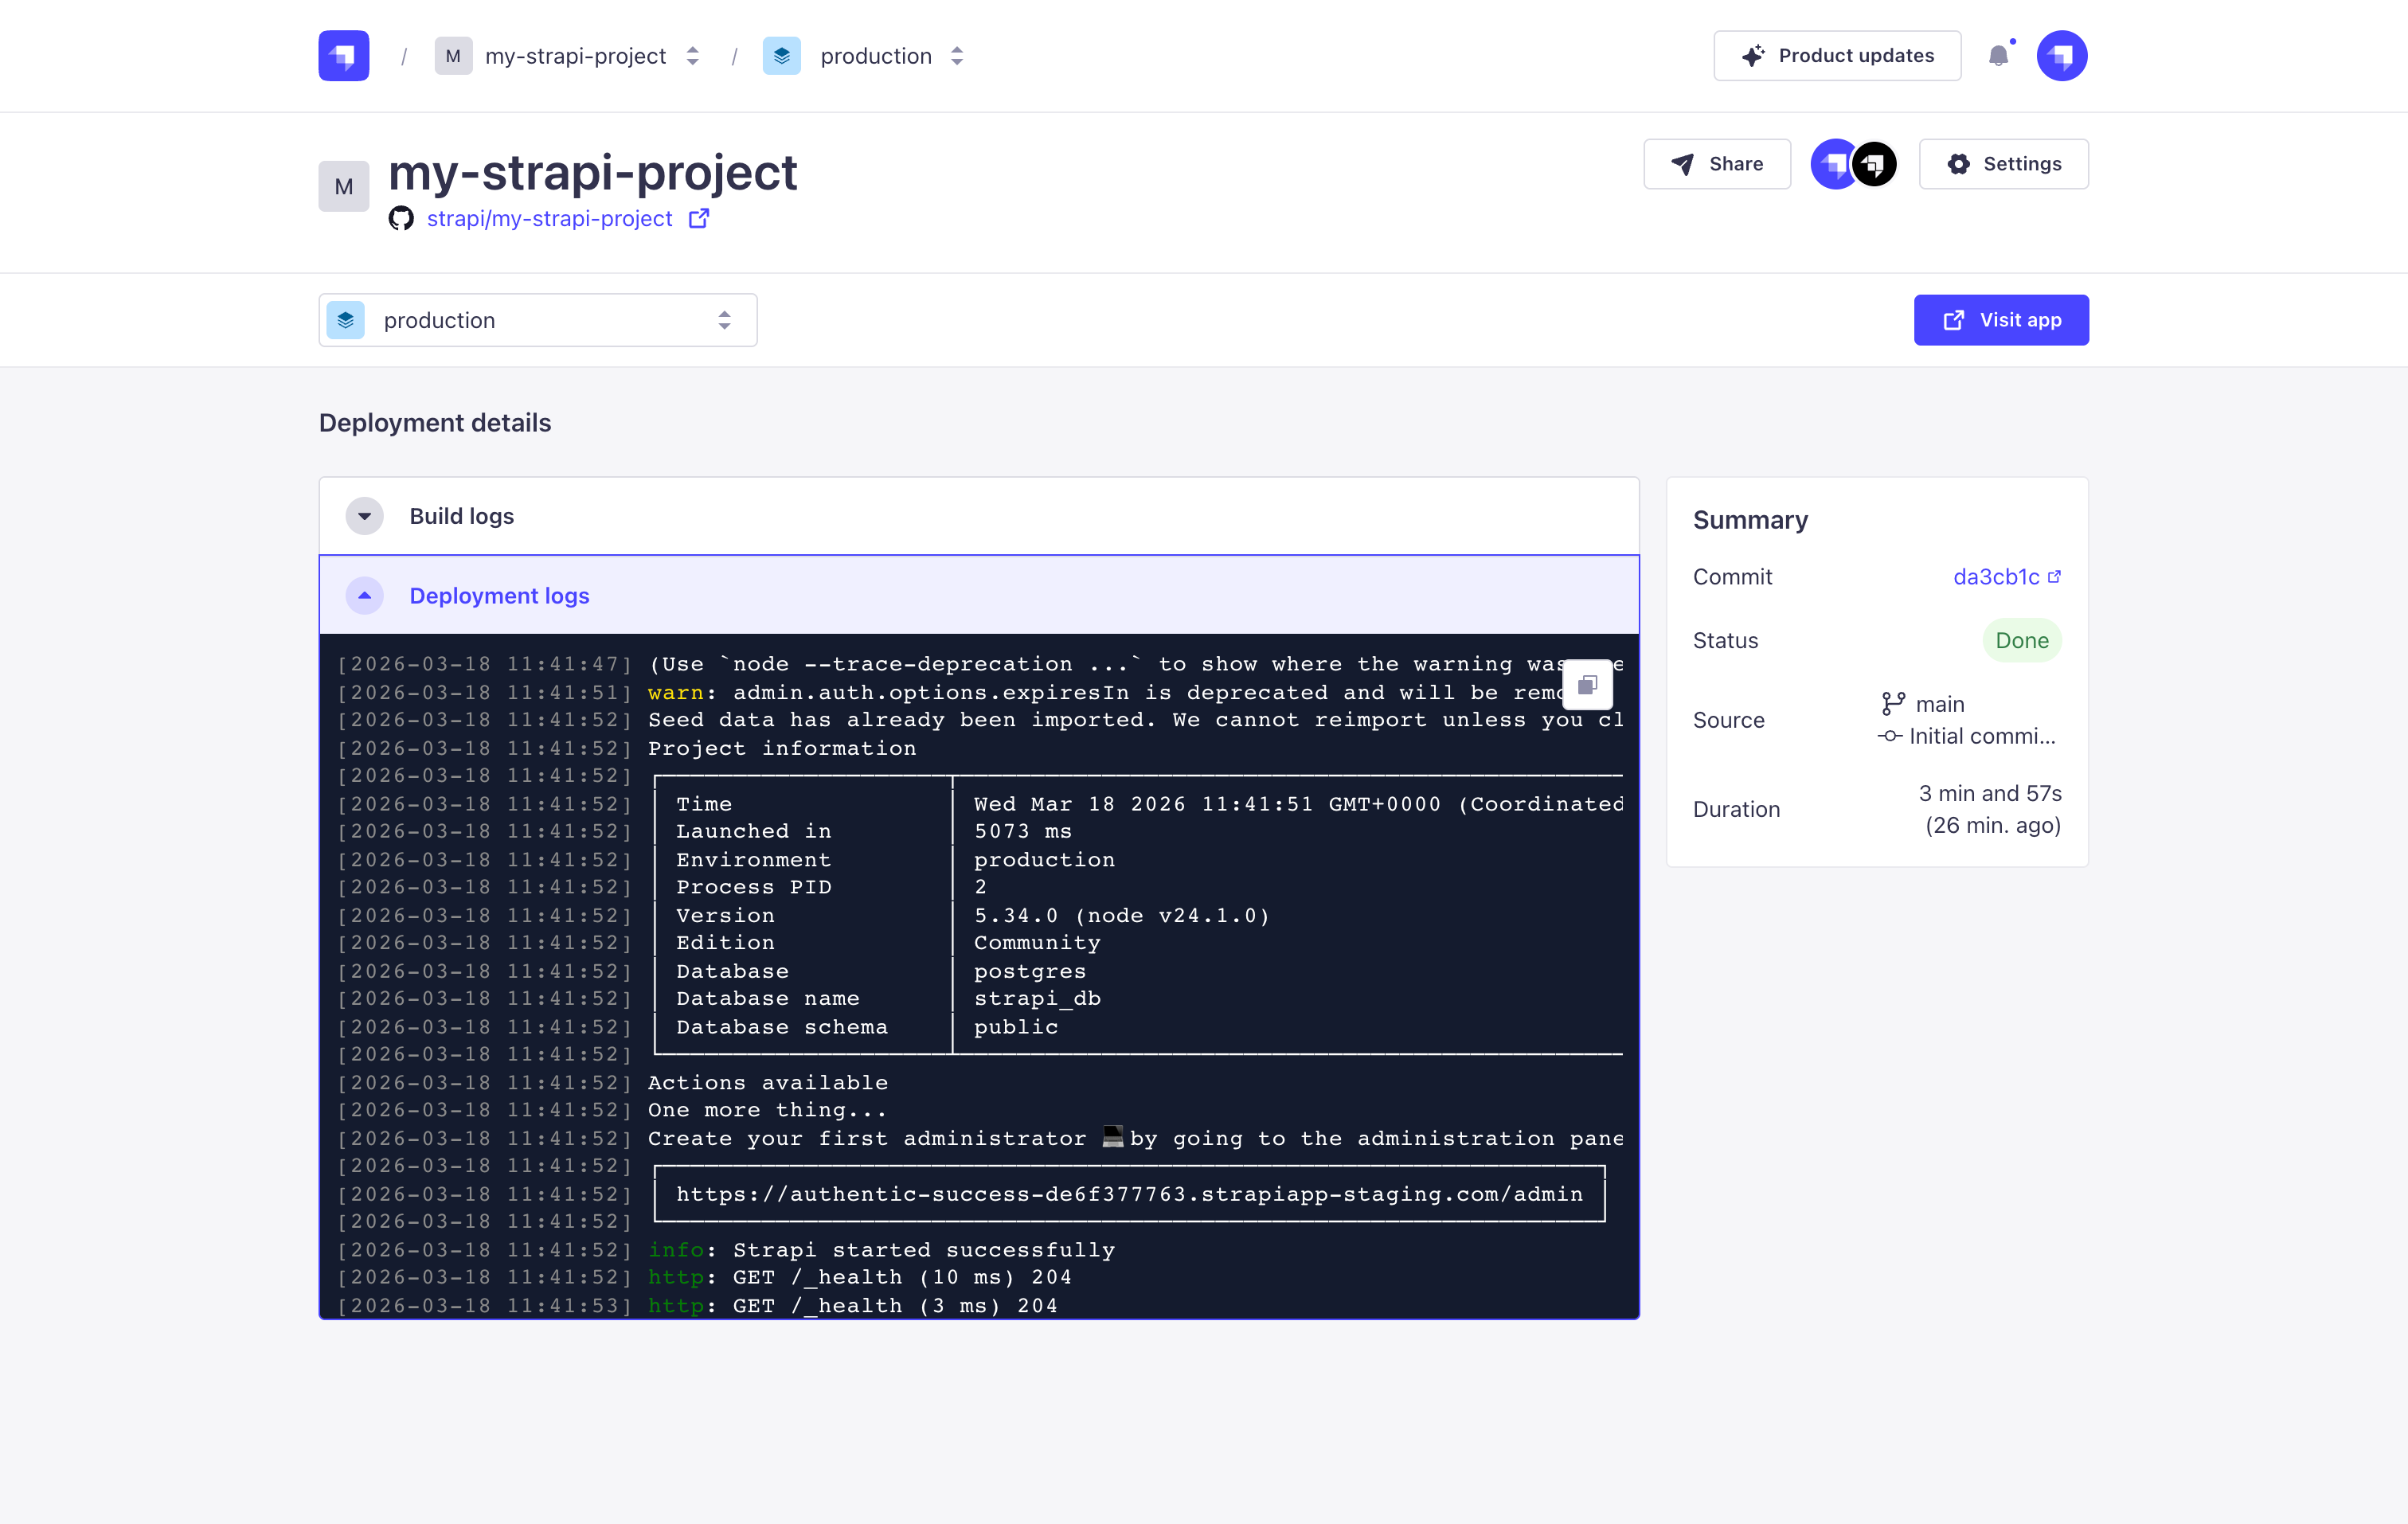Open project Settings
Screen dimensions: 2408x1524
click(2003, 164)
